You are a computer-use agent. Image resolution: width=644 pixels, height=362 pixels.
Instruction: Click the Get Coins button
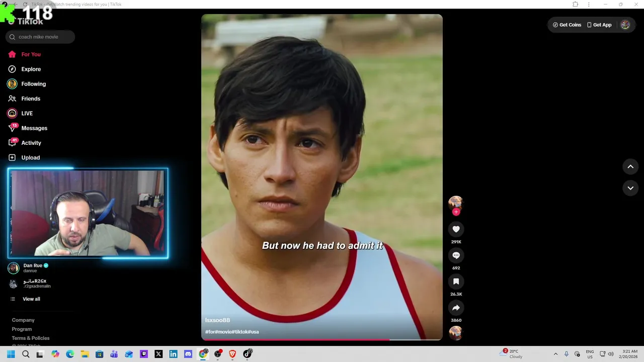[567, 25]
